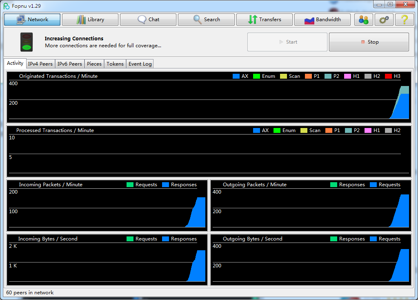Click '60 peers in network' status bar text

point(30,293)
